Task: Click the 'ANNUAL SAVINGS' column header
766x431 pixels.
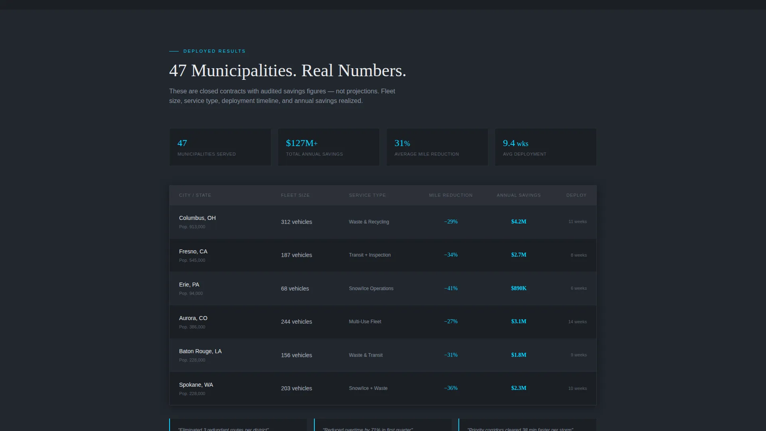Action: pyautogui.click(x=519, y=195)
